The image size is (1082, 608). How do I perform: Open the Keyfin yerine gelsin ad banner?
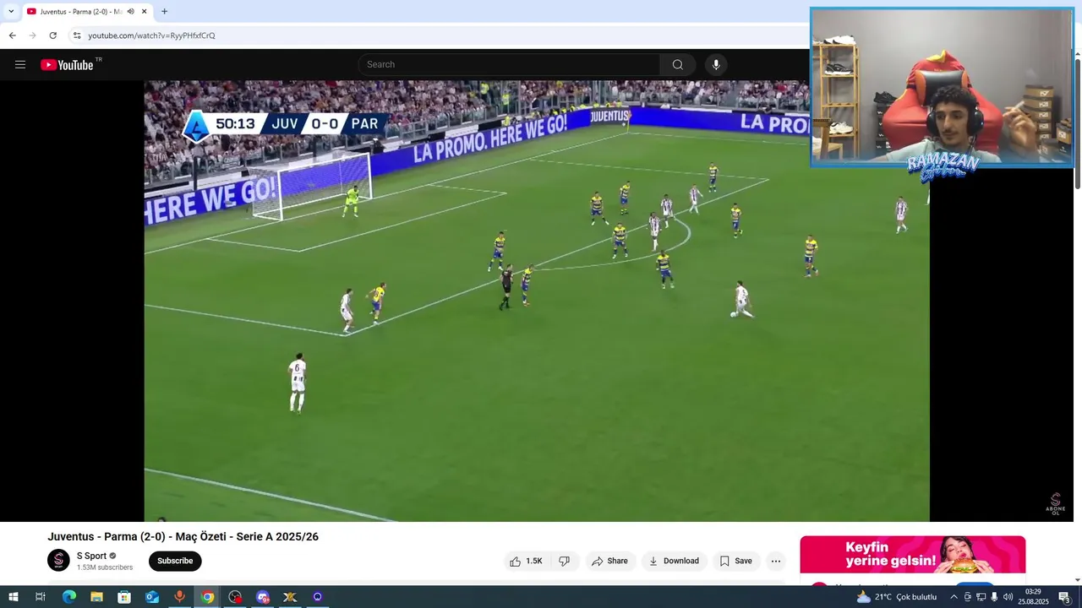[x=913, y=554]
